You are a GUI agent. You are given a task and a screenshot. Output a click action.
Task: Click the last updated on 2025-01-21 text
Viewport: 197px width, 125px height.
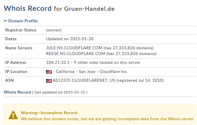coord(60,92)
